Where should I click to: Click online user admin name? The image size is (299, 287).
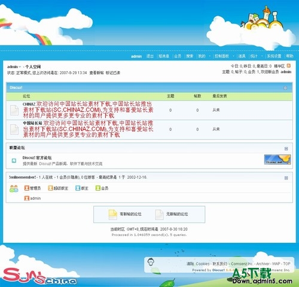[x=35, y=199]
